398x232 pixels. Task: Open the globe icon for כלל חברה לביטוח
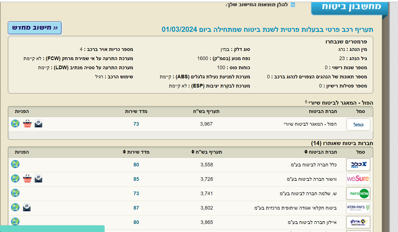point(15,164)
